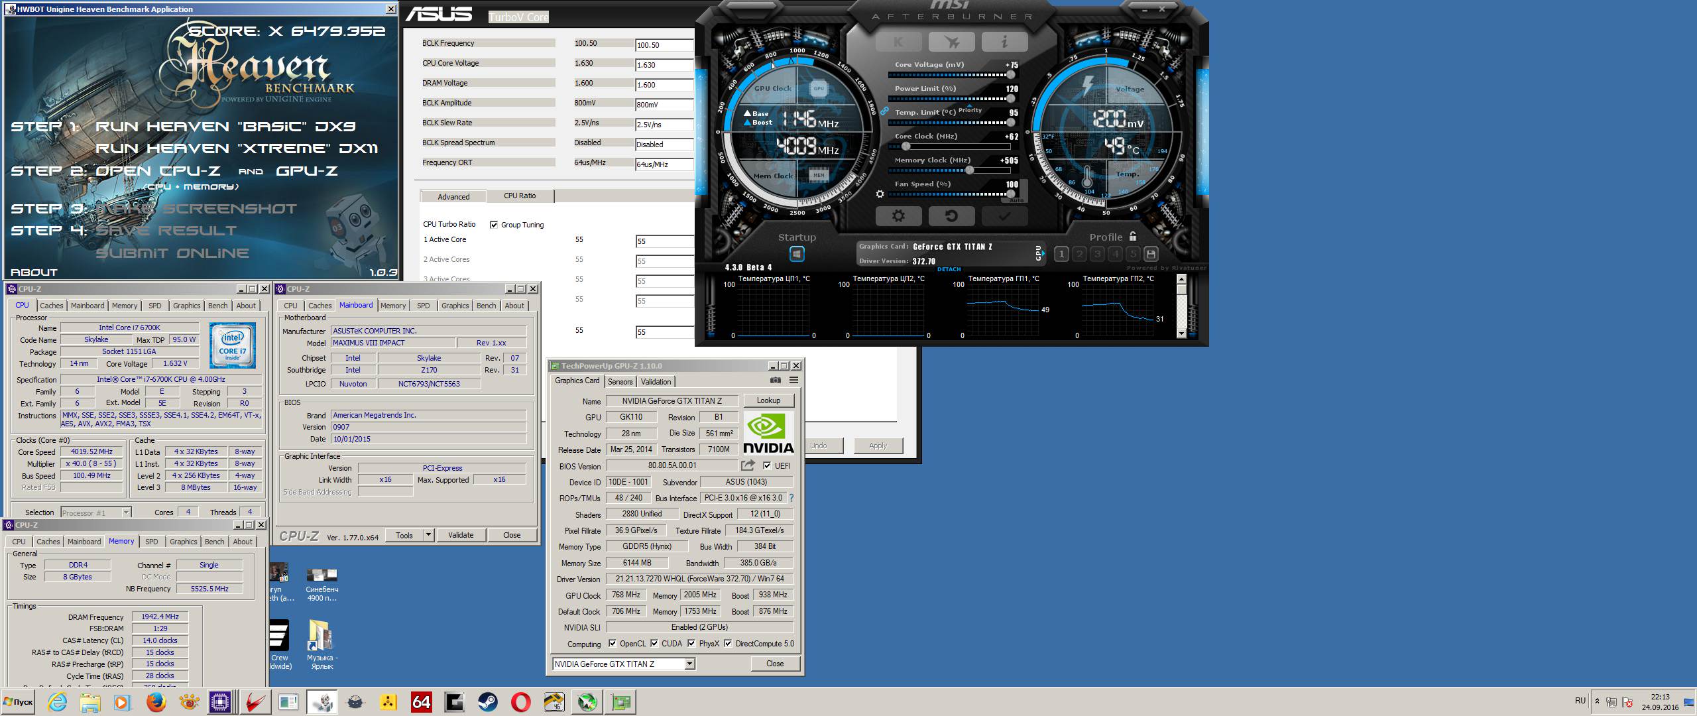Launch Kombustor via the airplane icon
The height and width of the screenshot is (716, 1697).
click(x=951, y=42)
